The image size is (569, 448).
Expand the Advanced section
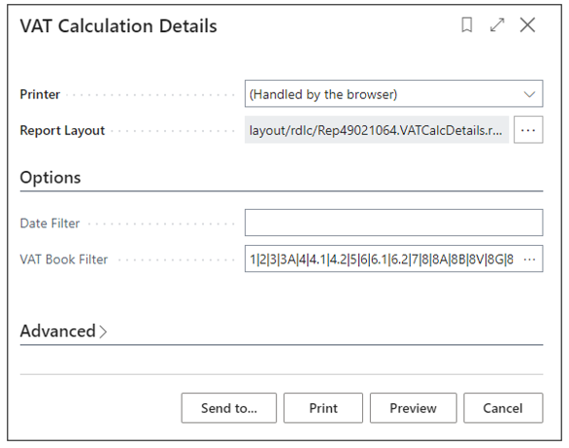[57, 330]
